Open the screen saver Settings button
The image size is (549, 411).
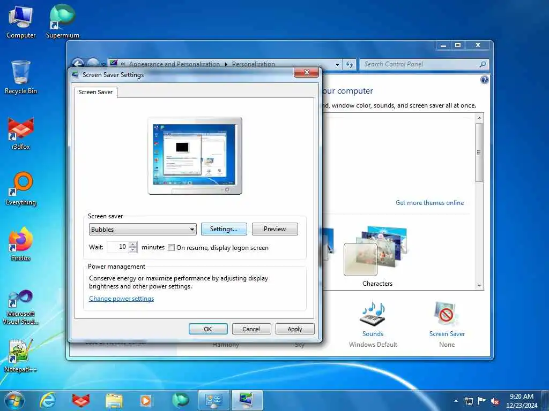coord(224,229)
